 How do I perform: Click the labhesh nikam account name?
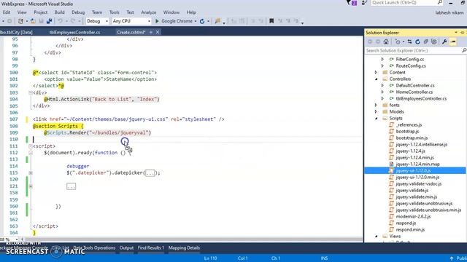pos(449,12)
